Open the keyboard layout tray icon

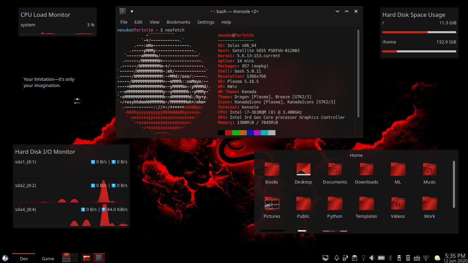pos(417,258)
